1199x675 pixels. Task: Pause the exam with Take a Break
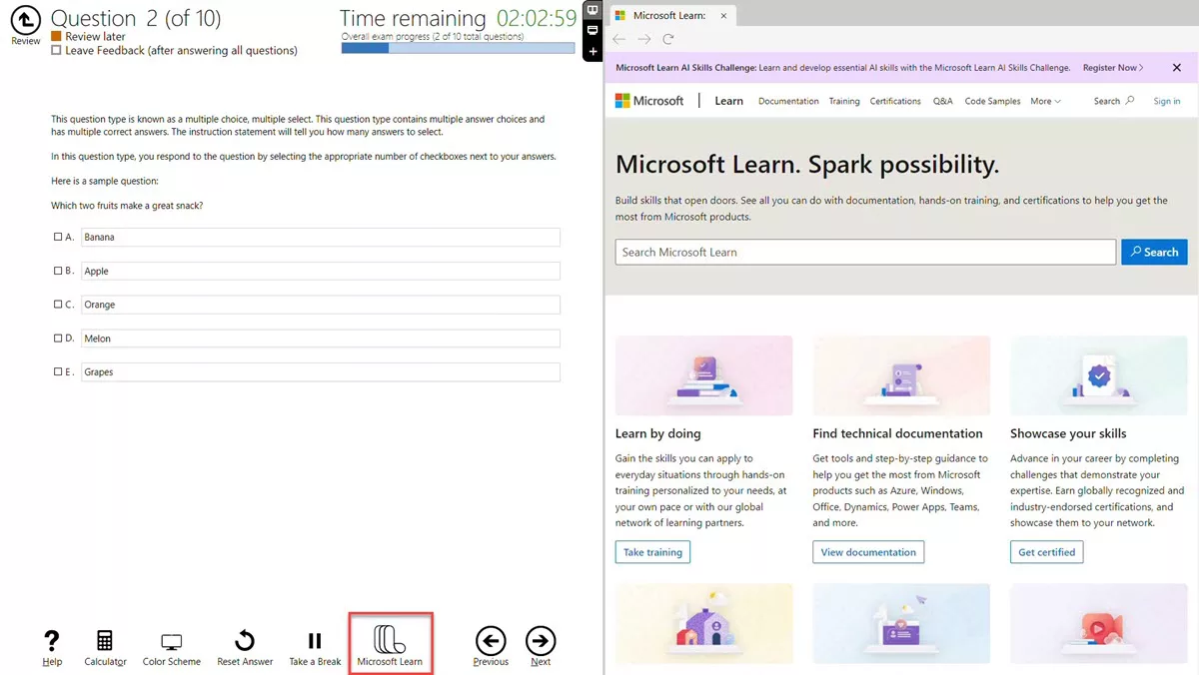click(x=315, y=641)
